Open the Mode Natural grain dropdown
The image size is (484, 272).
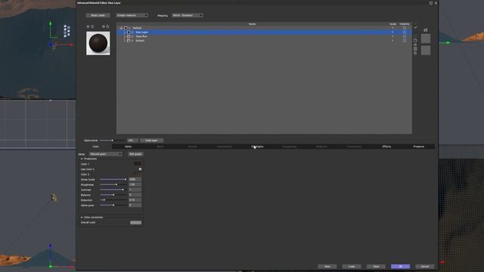tap(105, 154)
